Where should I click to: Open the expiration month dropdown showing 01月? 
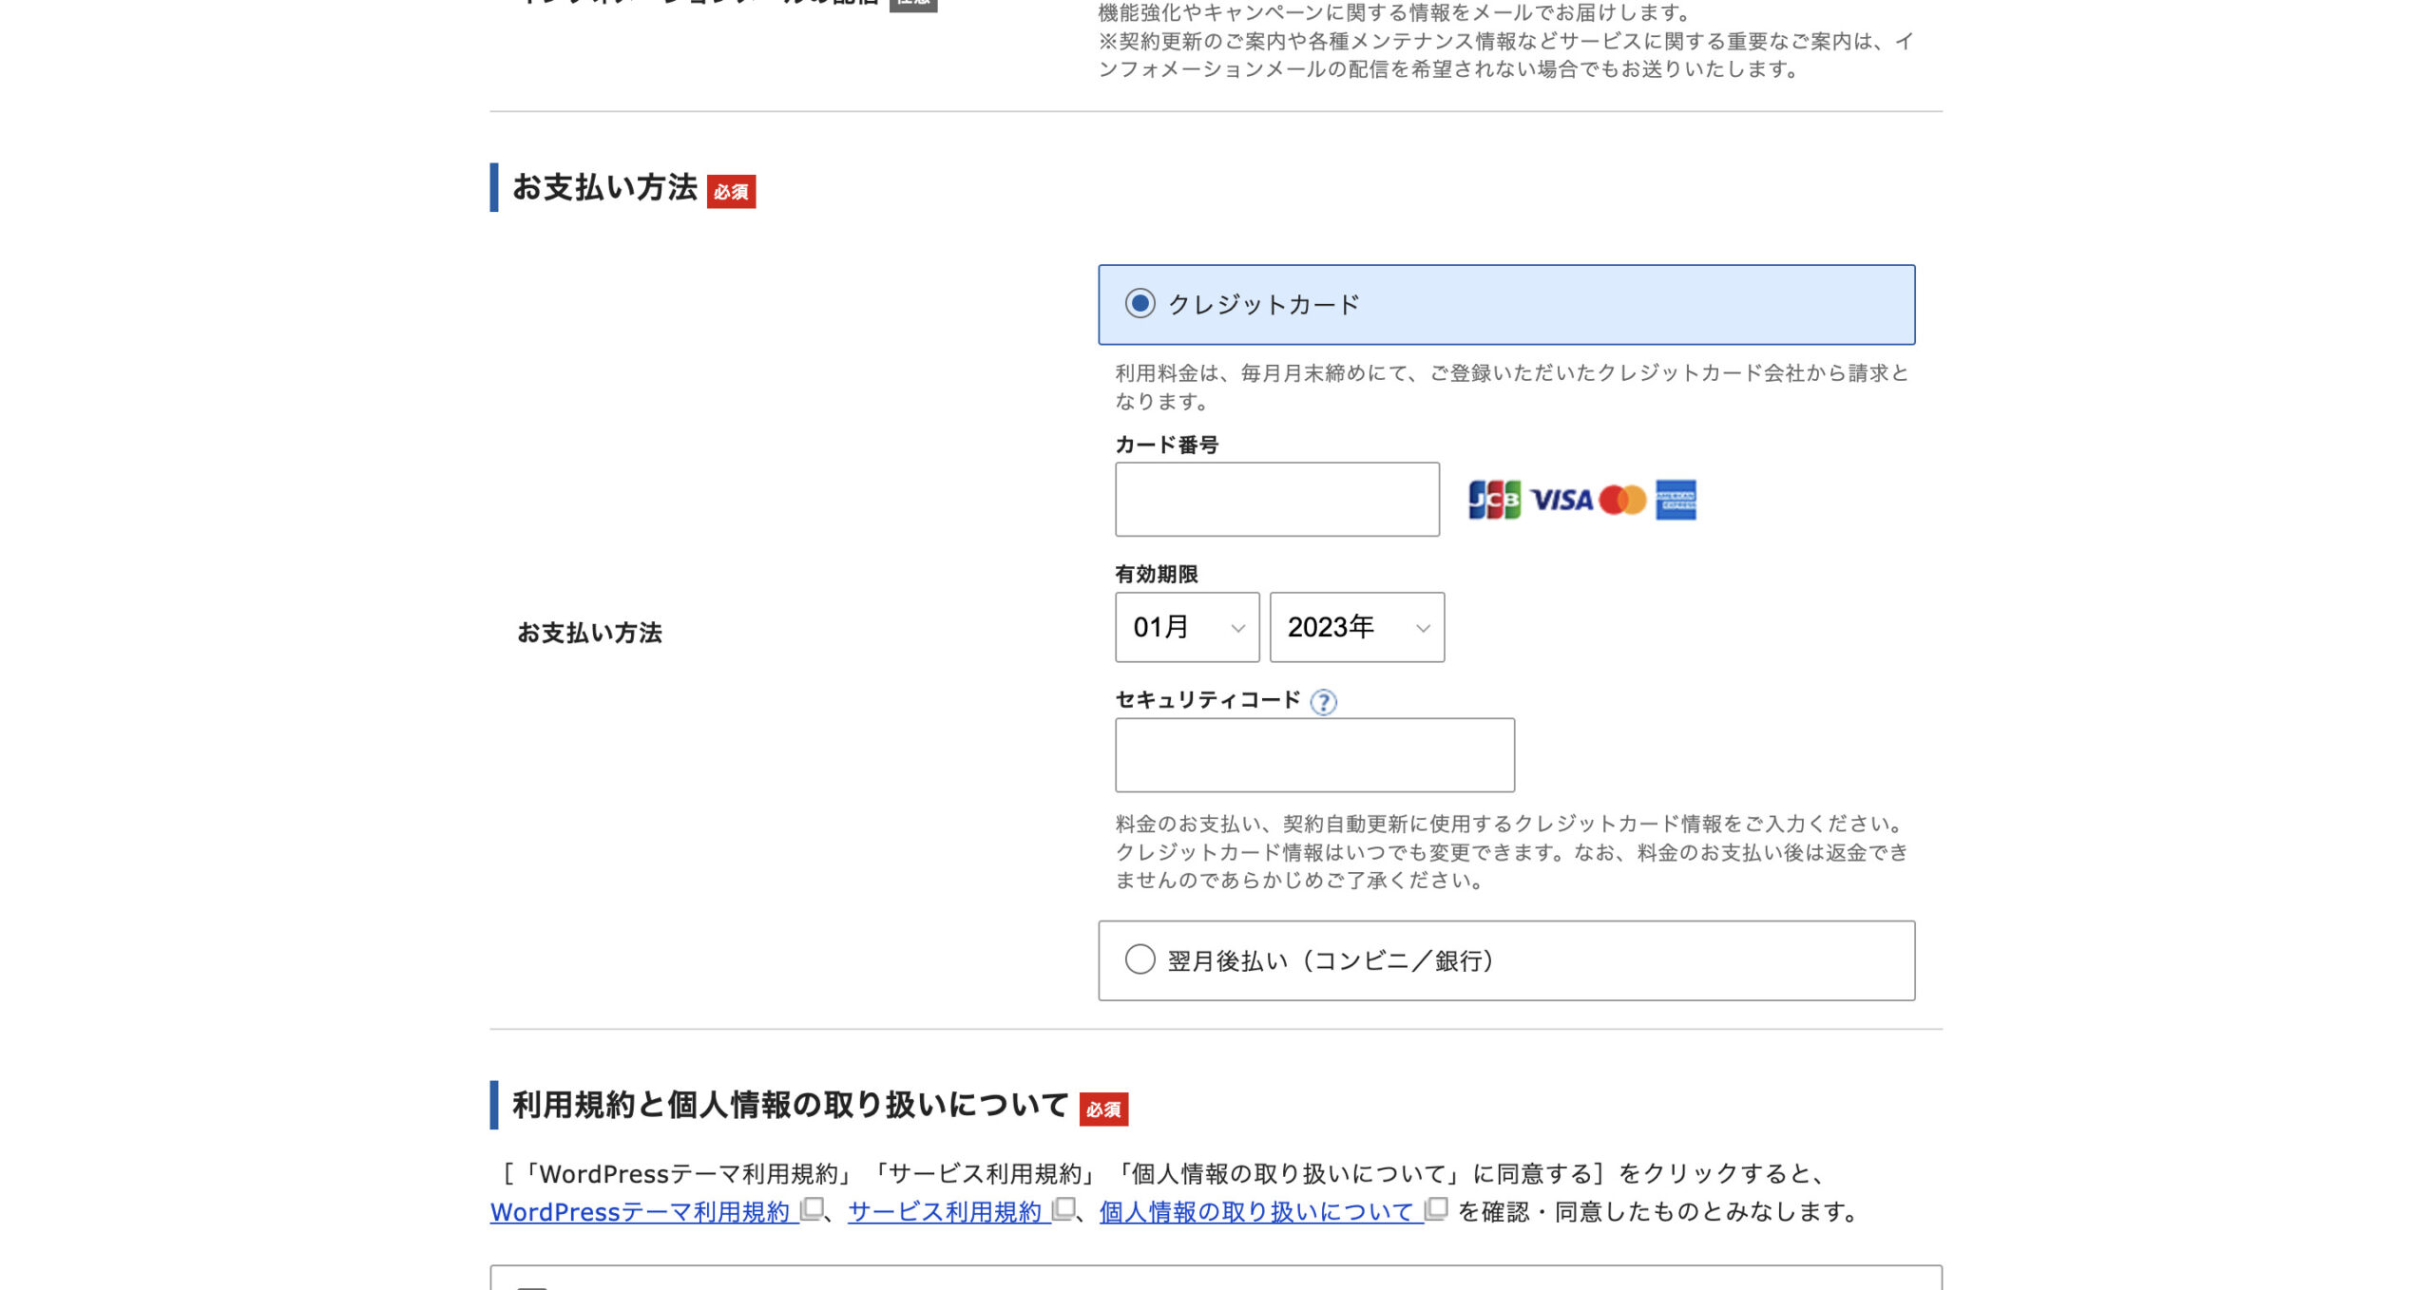coord(1186,627)
